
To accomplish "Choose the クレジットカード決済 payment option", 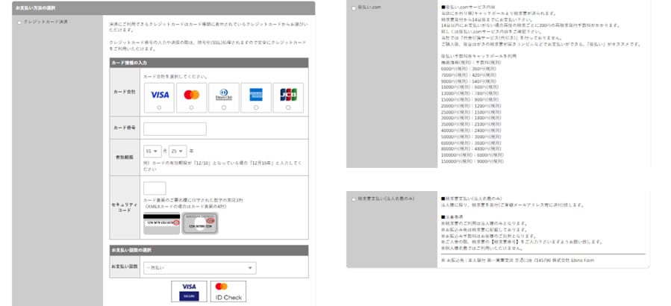I will (19, 22).
